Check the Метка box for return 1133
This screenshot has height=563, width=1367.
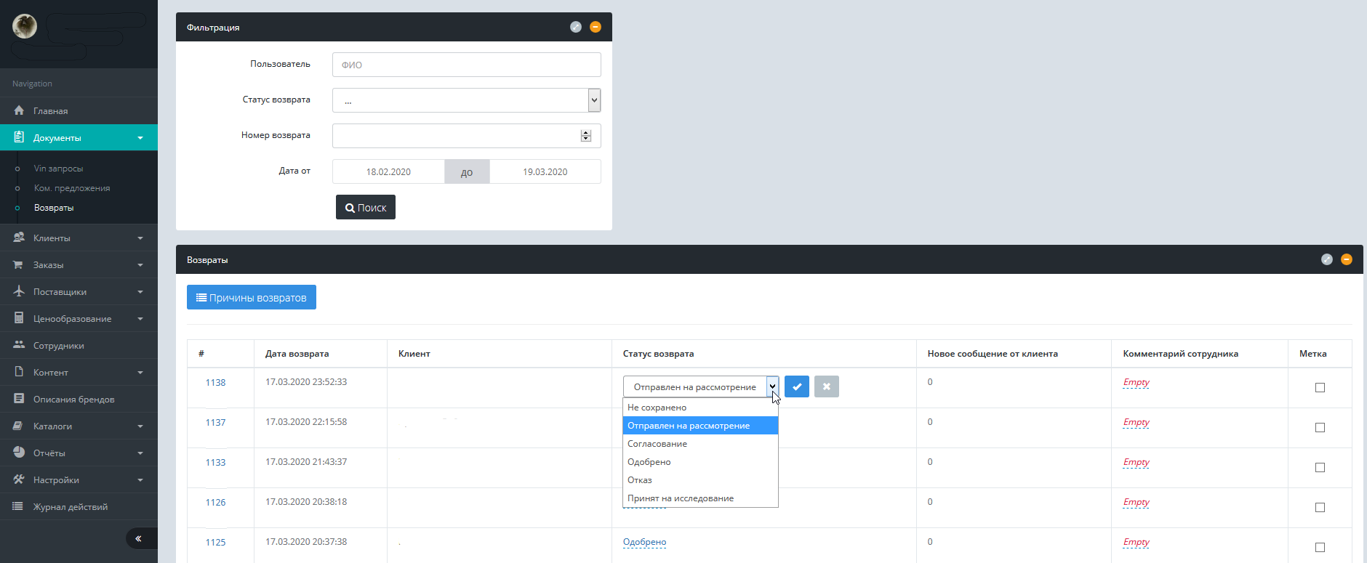pyautogui.click(x=1320, y=467)
